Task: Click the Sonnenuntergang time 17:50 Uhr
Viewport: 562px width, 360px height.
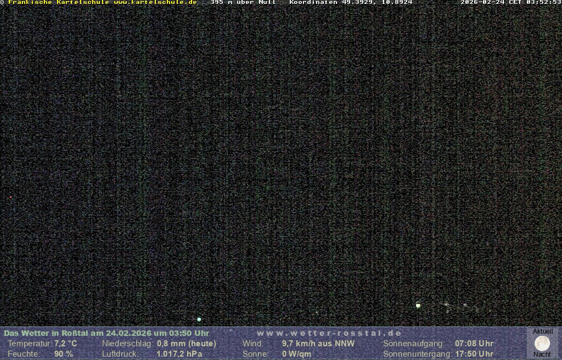Action: 474,354
